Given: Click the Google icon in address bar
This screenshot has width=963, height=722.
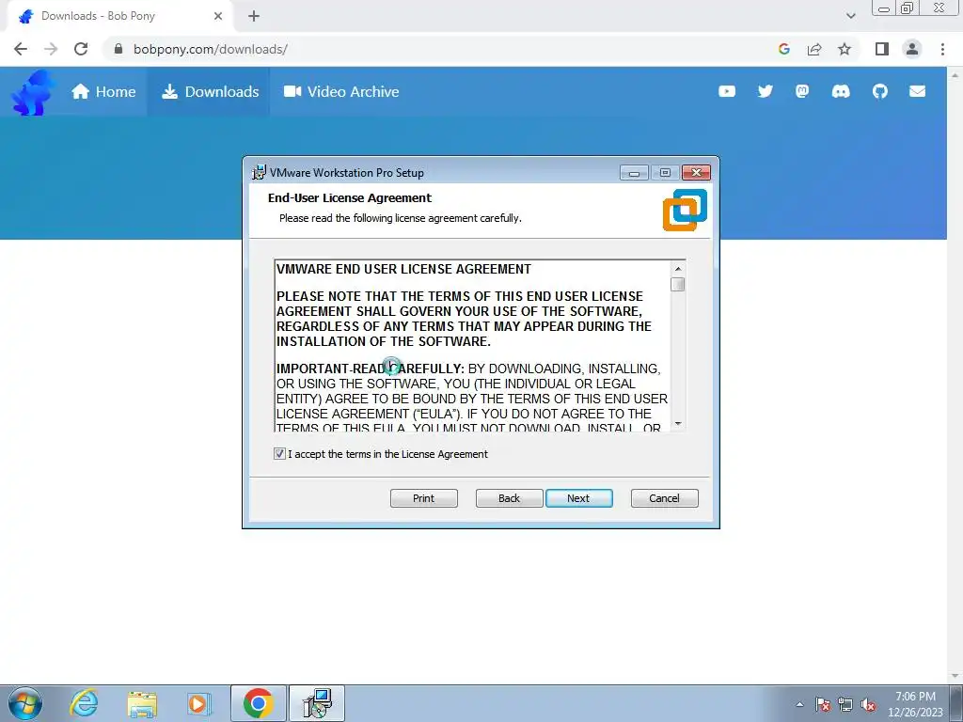Looking at the screenshot, I should tap(783, 49).
